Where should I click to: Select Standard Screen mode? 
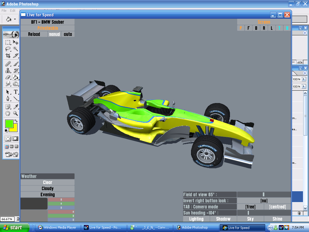pos(7,147)
